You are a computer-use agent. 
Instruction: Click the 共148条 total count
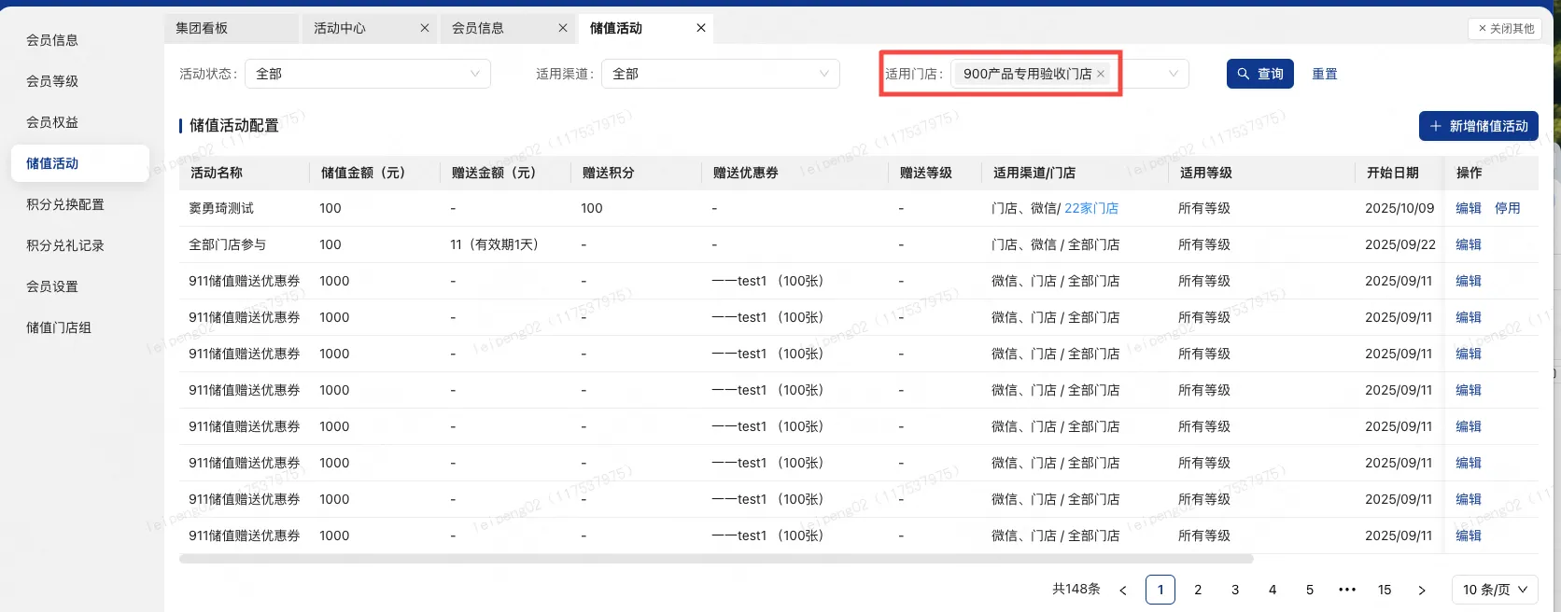coord(1076,589)
